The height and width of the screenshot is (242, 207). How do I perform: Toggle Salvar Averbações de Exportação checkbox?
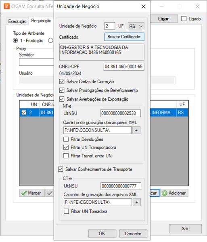coord(62,99)
